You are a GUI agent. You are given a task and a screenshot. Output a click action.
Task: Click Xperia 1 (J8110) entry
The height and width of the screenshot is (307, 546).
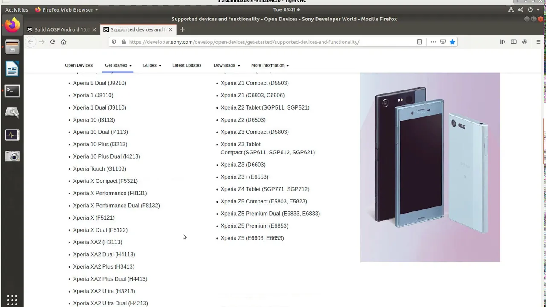(x=93, y=96)
